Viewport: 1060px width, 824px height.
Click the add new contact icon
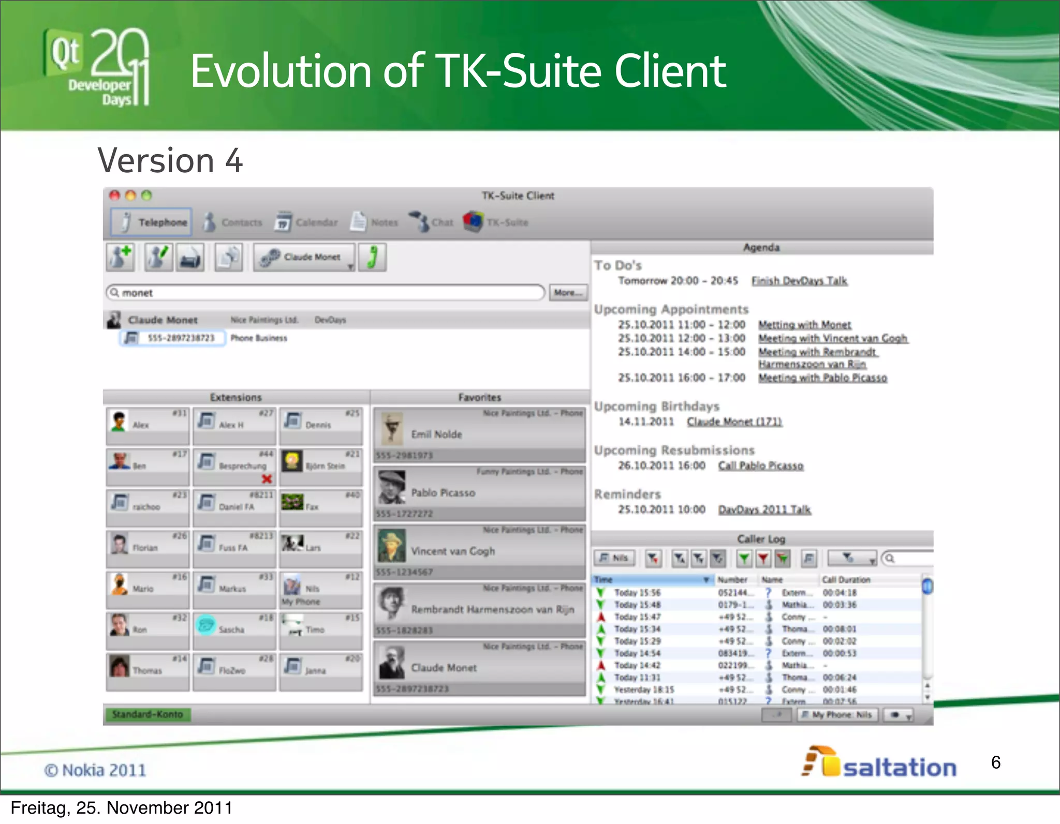(x=121, y=257)
